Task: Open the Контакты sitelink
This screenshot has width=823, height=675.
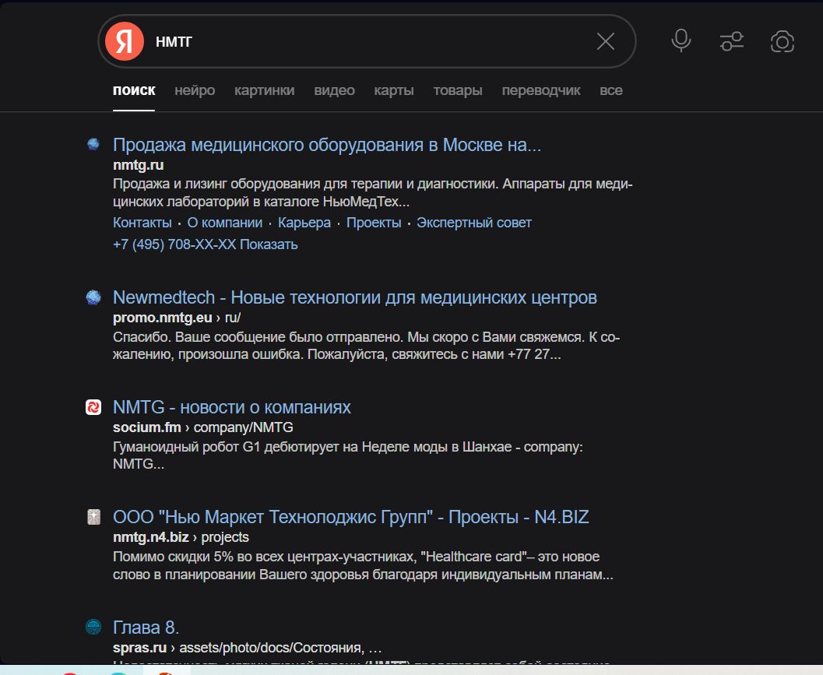Action: pyautogui.click(x=142, y=223)
